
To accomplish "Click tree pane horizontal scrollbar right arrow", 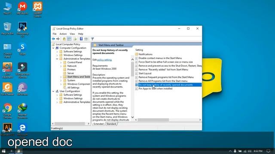I will click(89, 124).
